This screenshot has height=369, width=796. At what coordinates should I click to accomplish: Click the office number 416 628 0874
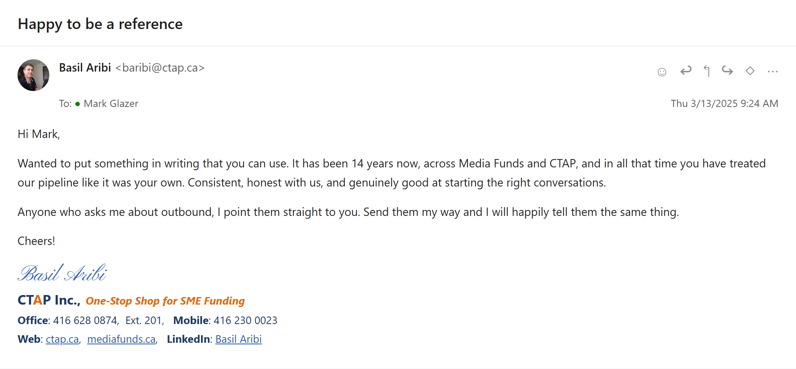tap(86, 320)
